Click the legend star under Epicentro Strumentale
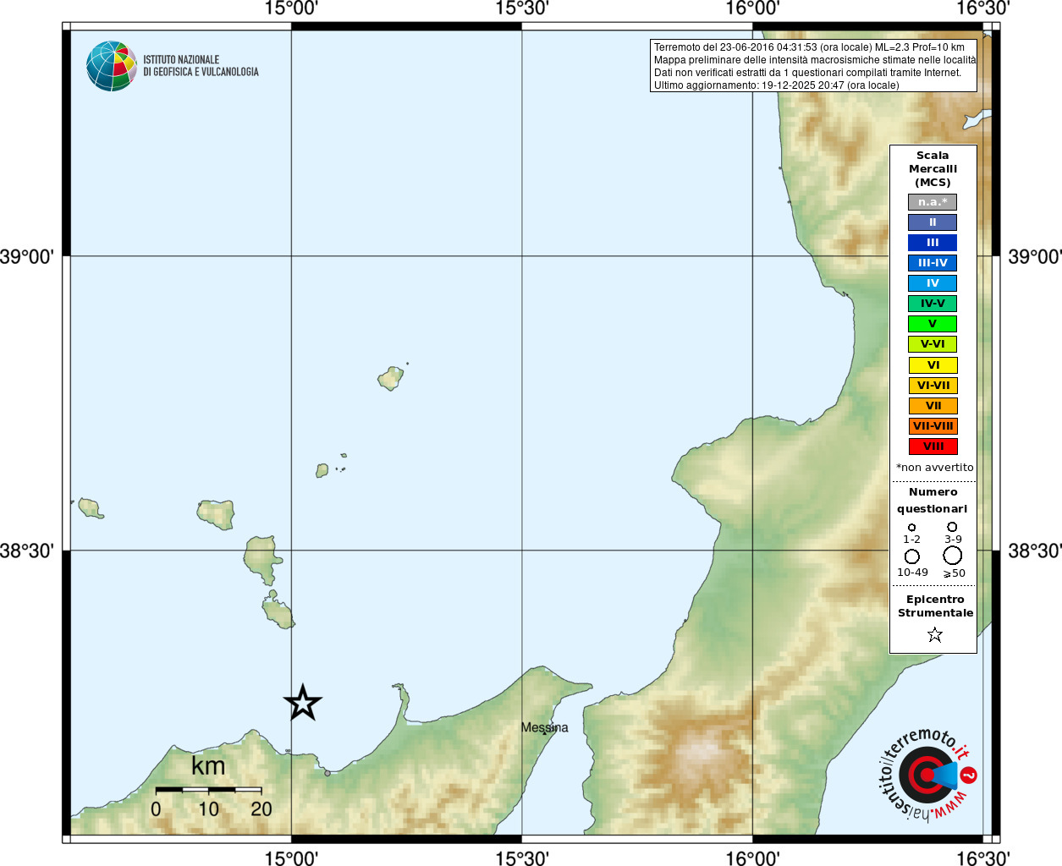 934,634
